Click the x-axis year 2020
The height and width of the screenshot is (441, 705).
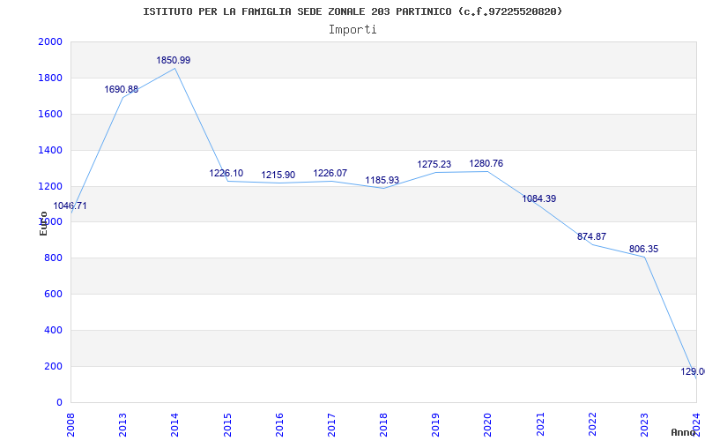[488, 424]
